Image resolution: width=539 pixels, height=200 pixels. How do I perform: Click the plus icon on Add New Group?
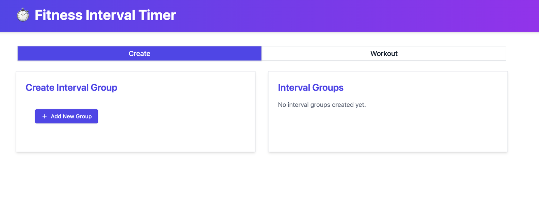pyautogui.click(x=44, y=116)
